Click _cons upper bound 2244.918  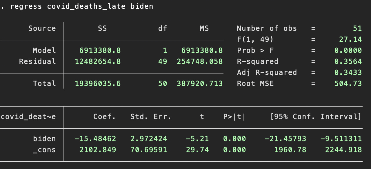[x=343, y=150]
